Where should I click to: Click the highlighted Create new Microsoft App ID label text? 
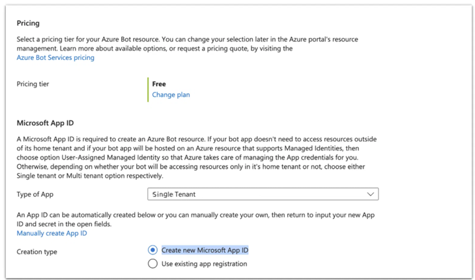[x=205, y=250]
